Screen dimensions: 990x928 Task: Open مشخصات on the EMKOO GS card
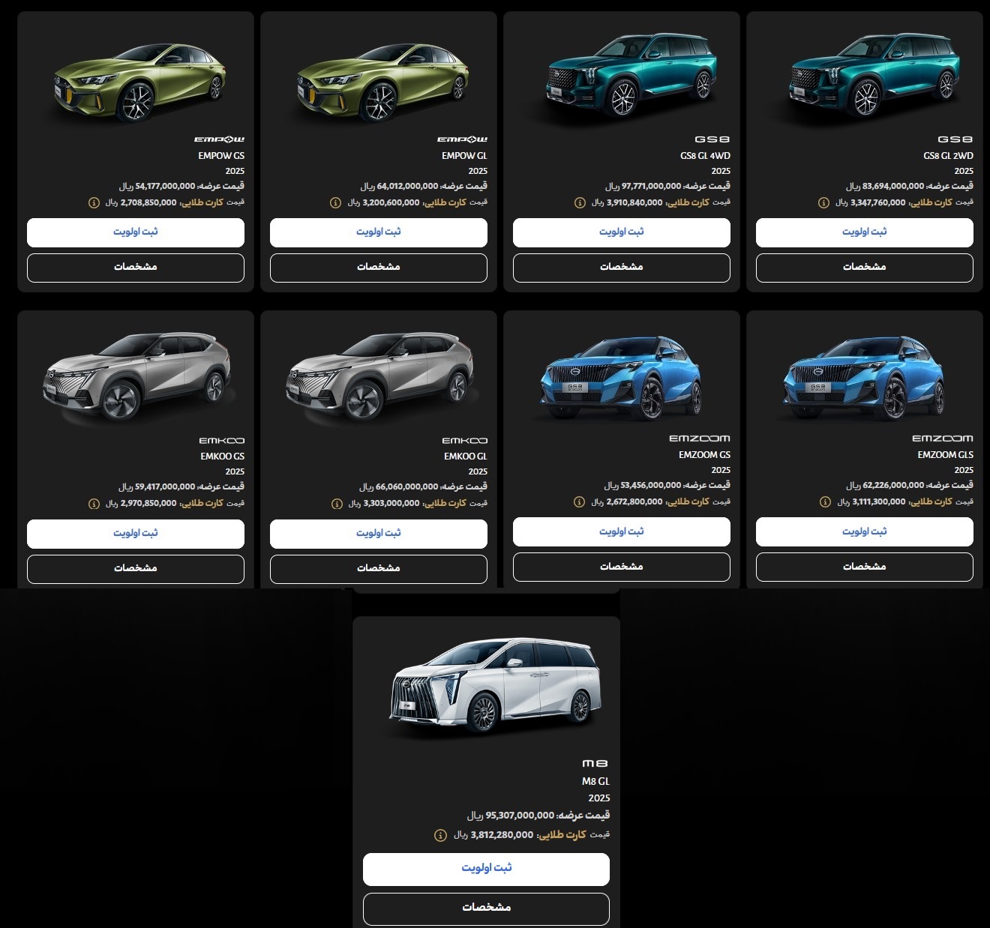136,569
